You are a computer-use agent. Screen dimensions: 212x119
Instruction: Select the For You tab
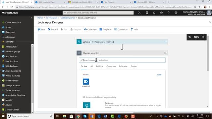tap(84, 66)
